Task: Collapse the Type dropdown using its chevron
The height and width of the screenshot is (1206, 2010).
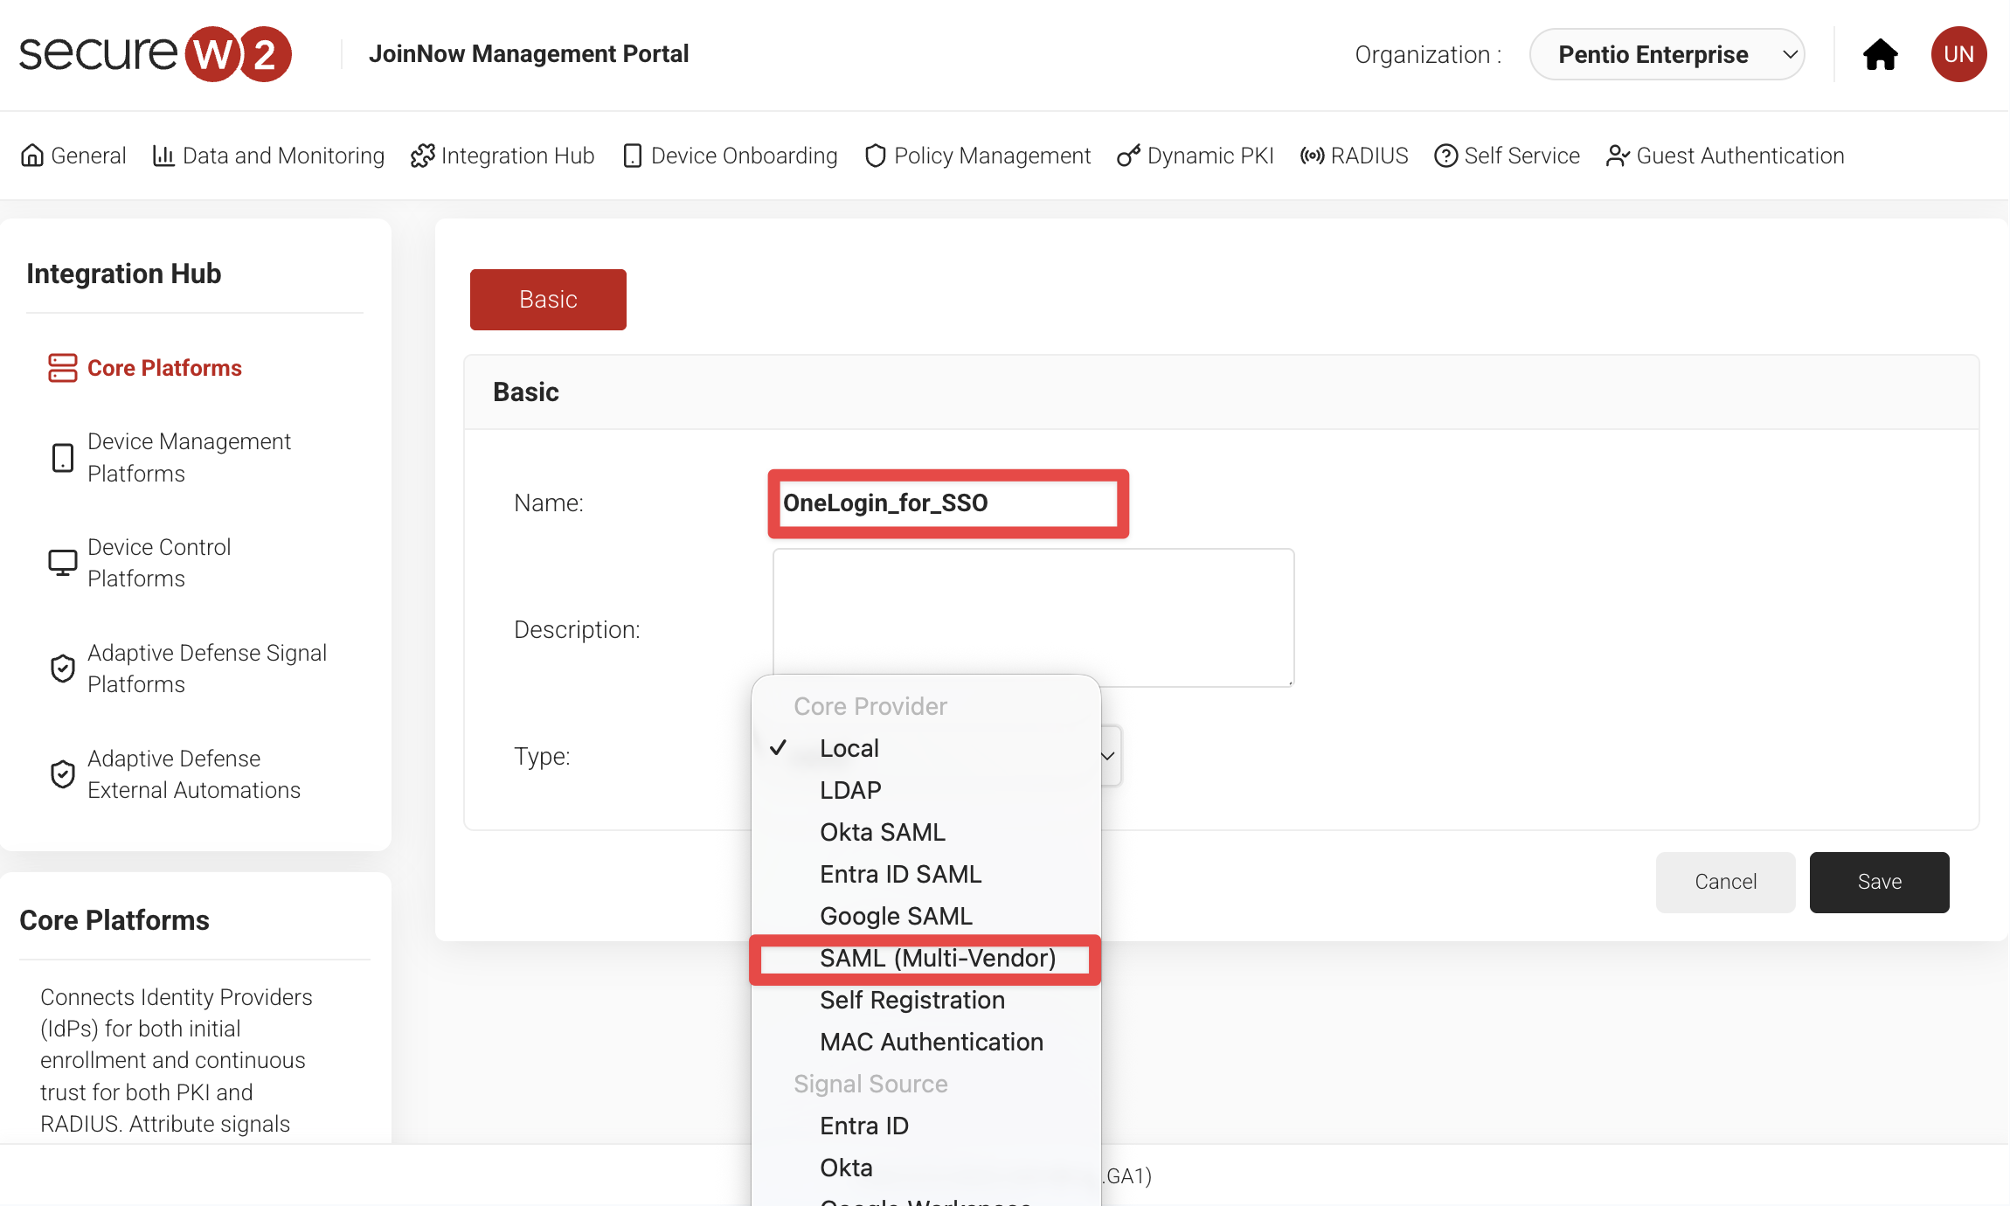Action: click(1108, 756)
